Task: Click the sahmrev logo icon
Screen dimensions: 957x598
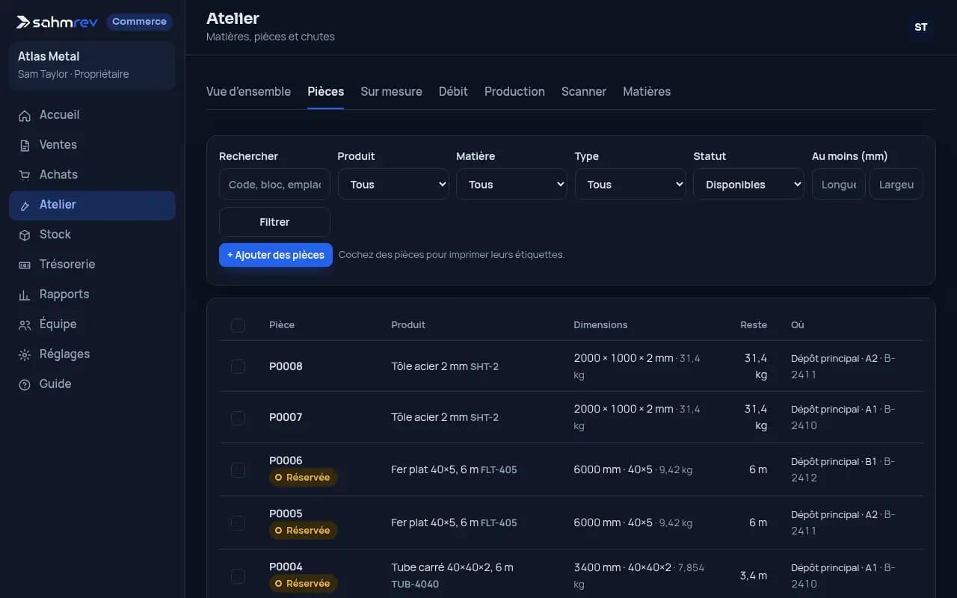Action: click(23, 22)
